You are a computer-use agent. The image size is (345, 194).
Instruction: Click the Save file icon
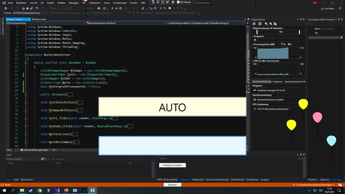pos(27,9)
